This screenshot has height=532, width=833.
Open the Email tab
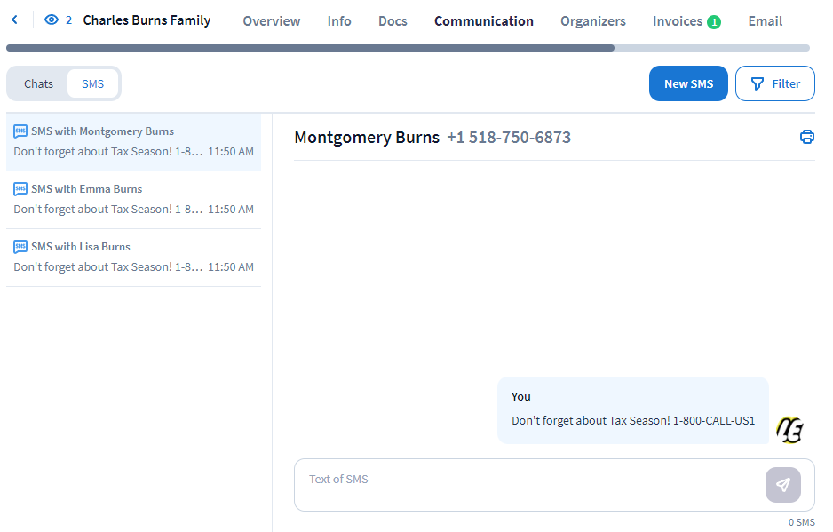click(x=765, y=20)
